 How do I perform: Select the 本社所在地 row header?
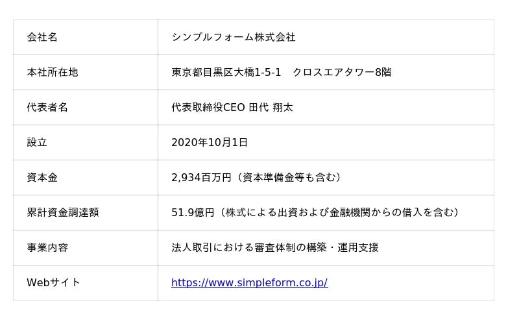pos(53,73)
